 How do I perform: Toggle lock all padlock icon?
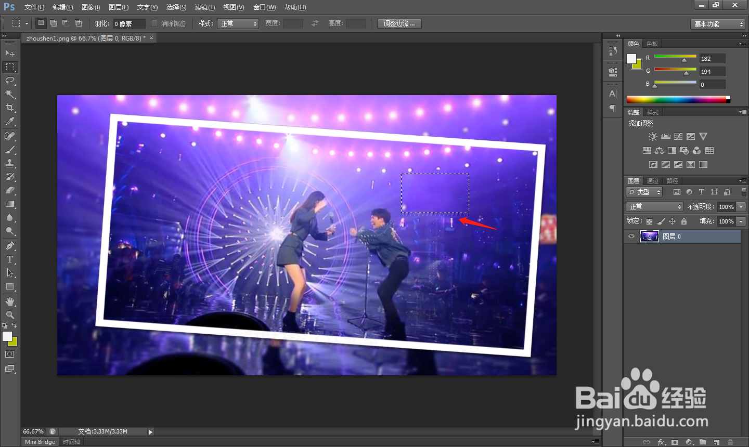(x=684, y=221)
